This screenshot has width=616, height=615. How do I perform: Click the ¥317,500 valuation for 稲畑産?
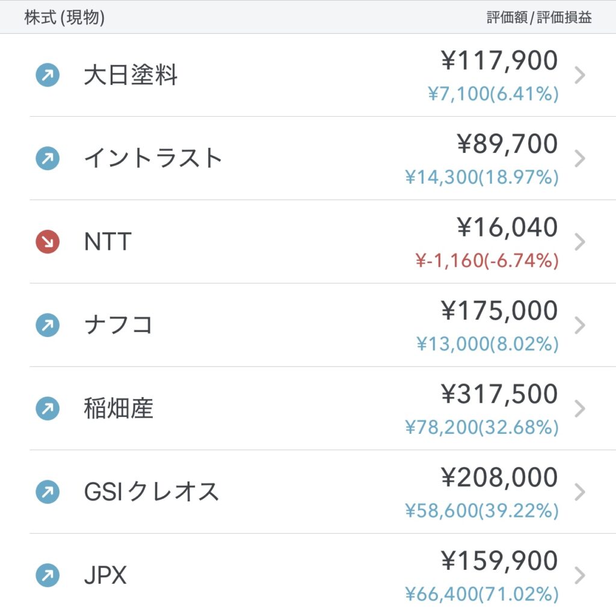(499, 394)
